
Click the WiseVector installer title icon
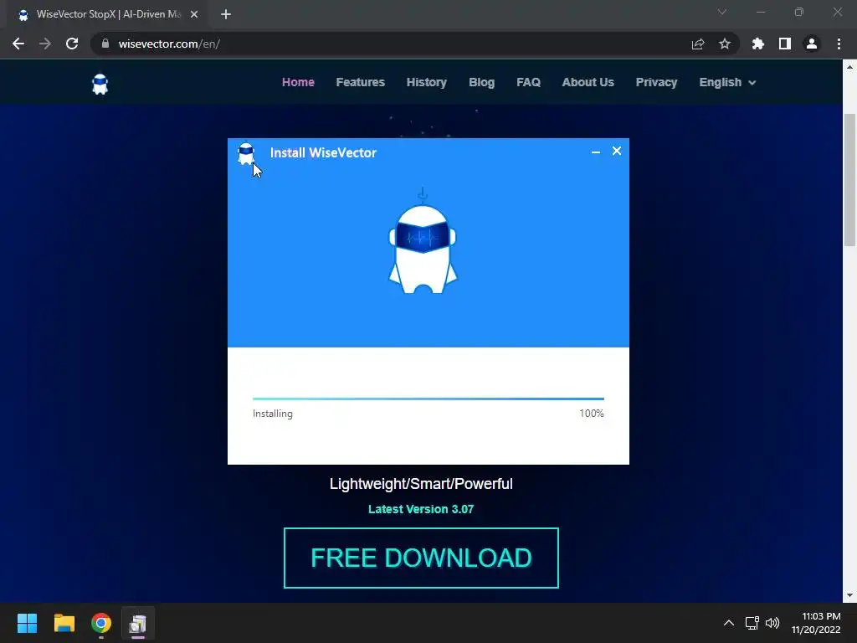[x=246, y=154]
